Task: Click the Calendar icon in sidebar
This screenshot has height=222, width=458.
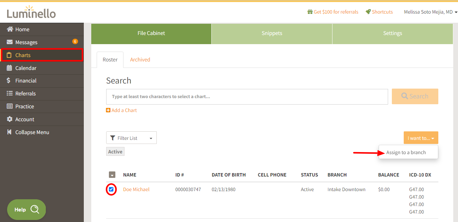Action: 9,68
